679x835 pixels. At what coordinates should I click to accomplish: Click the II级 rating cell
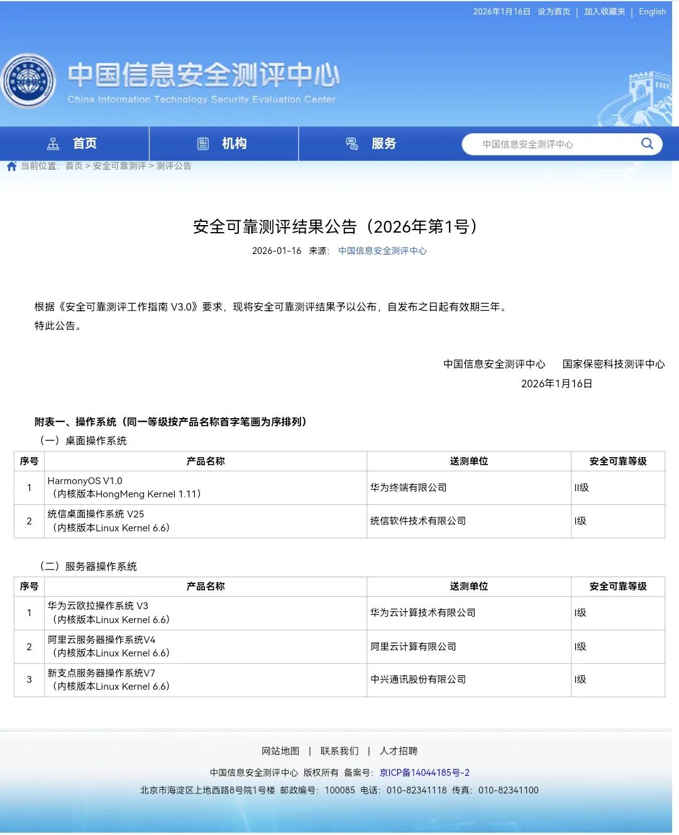pyautogui.click(x=618, y=487)
